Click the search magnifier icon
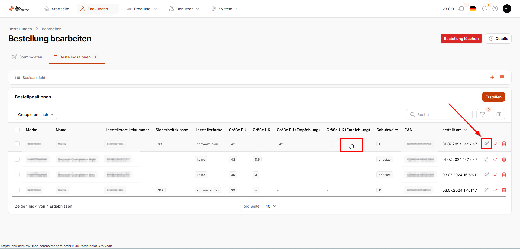 (x=412, y=114)
